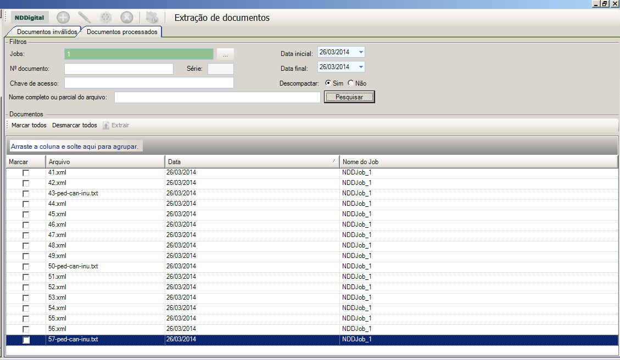Check the box for 48.xml

26,246
